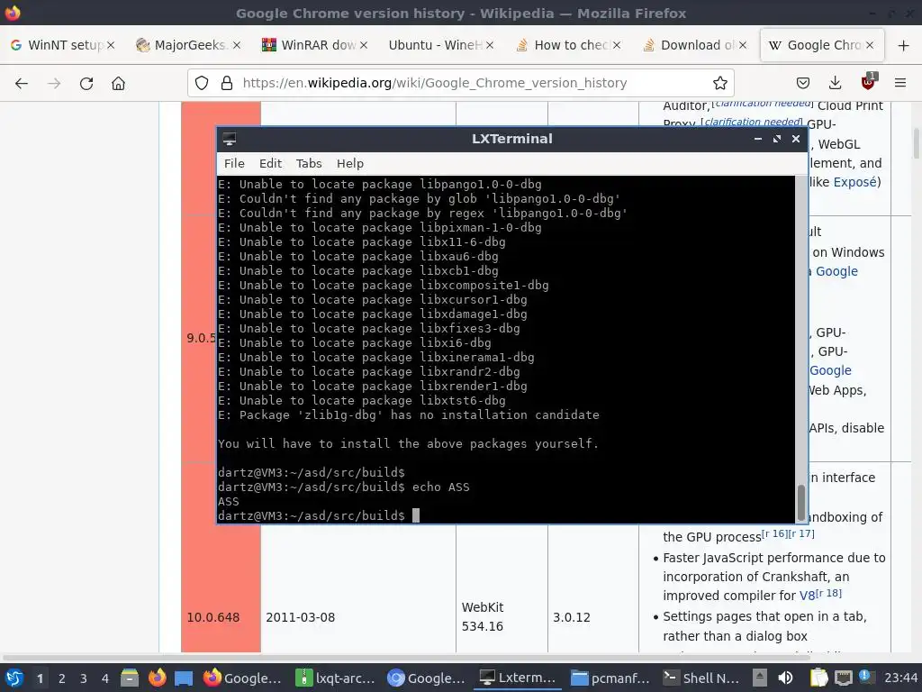Open the clipboard manager tray icon
This screenshot has height=692, width=922.
click(818, 678)
